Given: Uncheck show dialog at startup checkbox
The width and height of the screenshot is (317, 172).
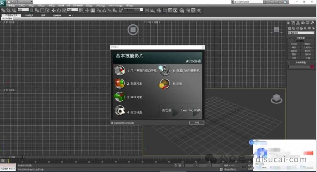Looking at the screenshot, I should click(x=112, y=123).
